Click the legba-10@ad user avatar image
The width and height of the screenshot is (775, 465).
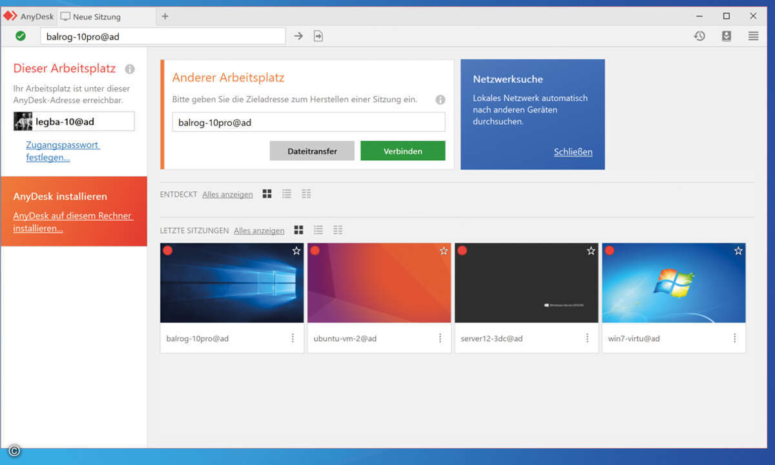[x=23, y=121]
